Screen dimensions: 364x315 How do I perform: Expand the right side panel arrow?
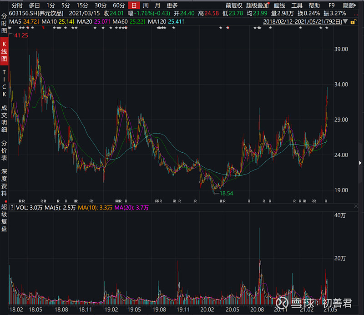point(360,163)
